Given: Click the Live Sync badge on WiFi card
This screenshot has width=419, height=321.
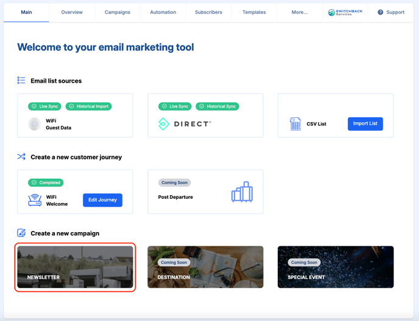Looking at the screenshot, I should tap(45, 106).
